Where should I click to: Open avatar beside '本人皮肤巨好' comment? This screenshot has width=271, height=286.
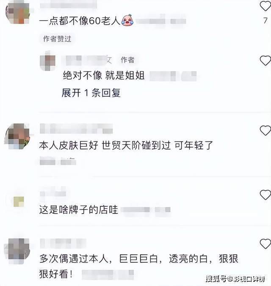tap(17, 136)
